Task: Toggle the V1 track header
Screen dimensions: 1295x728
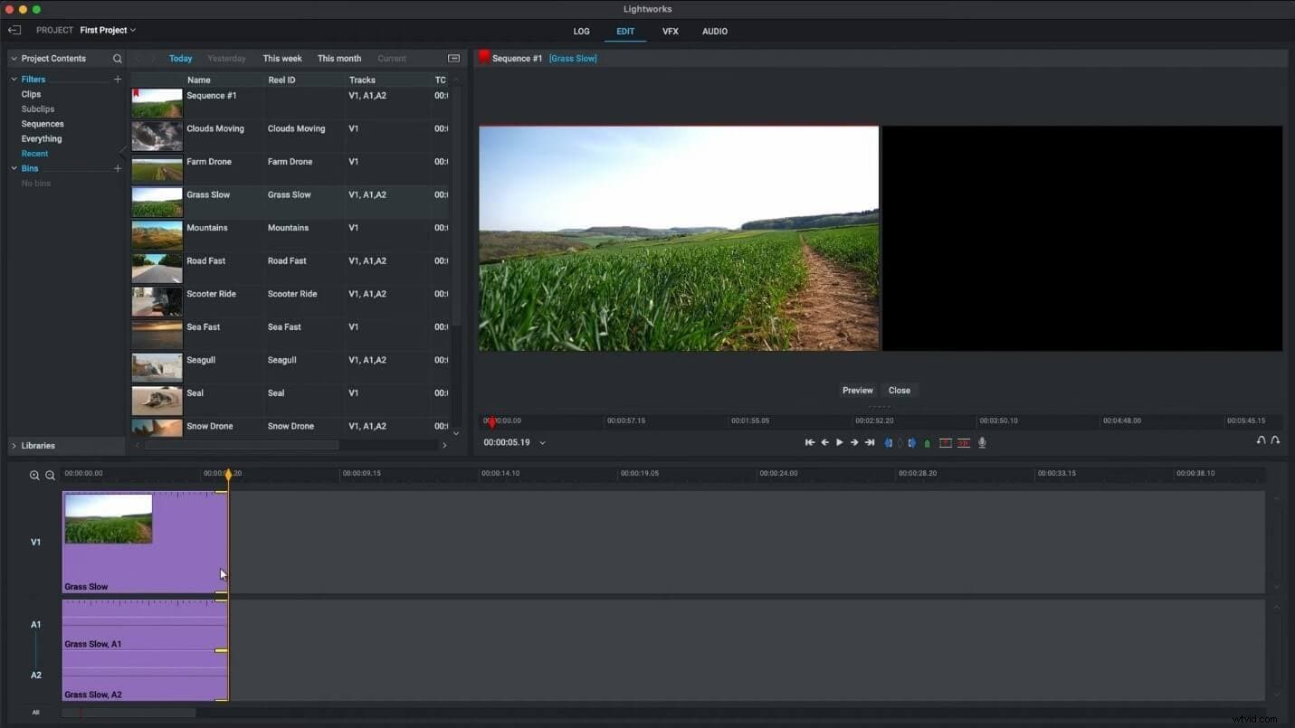Action: 35,542
